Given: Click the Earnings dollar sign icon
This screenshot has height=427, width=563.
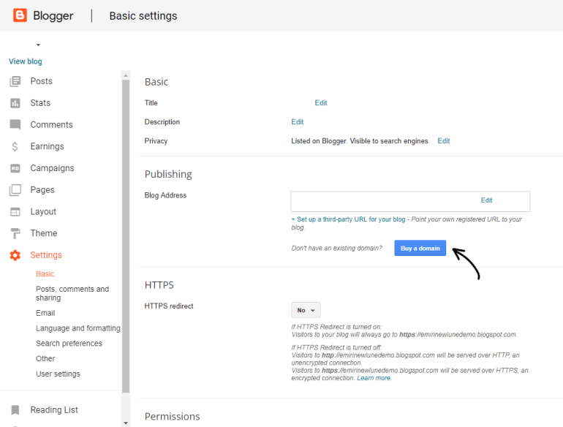Looking at the screenshot, I should click(15, 146).
